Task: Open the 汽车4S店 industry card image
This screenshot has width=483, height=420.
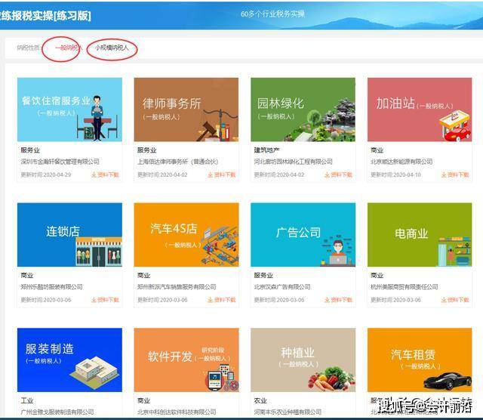Action: (x=186, y=235)
